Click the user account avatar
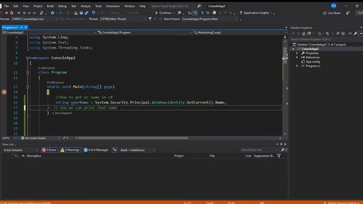363x204 pixels. point(334,6)
